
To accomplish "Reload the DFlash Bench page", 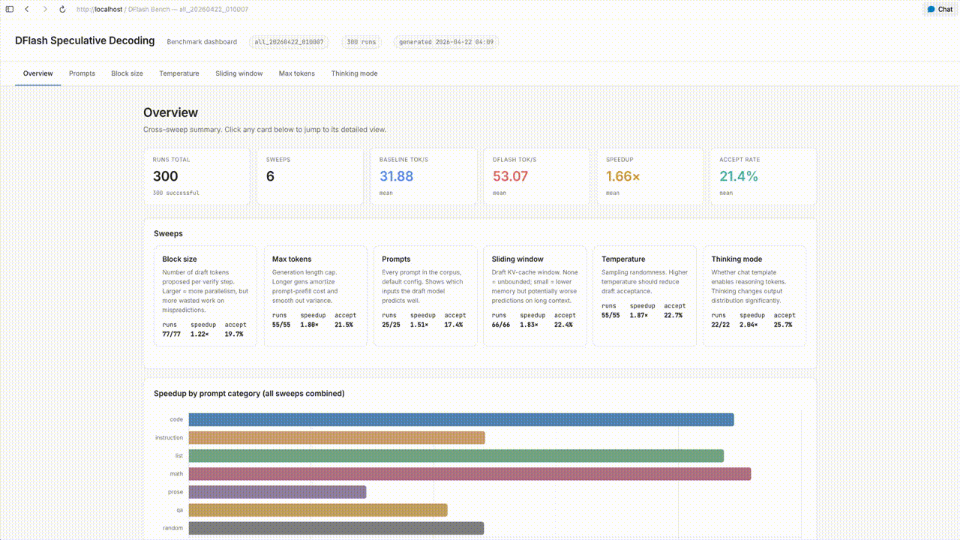I will tap(62, 10).
